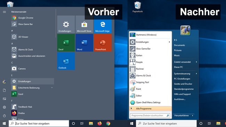Open the Herunterfahren options arrow

point(193,116)
